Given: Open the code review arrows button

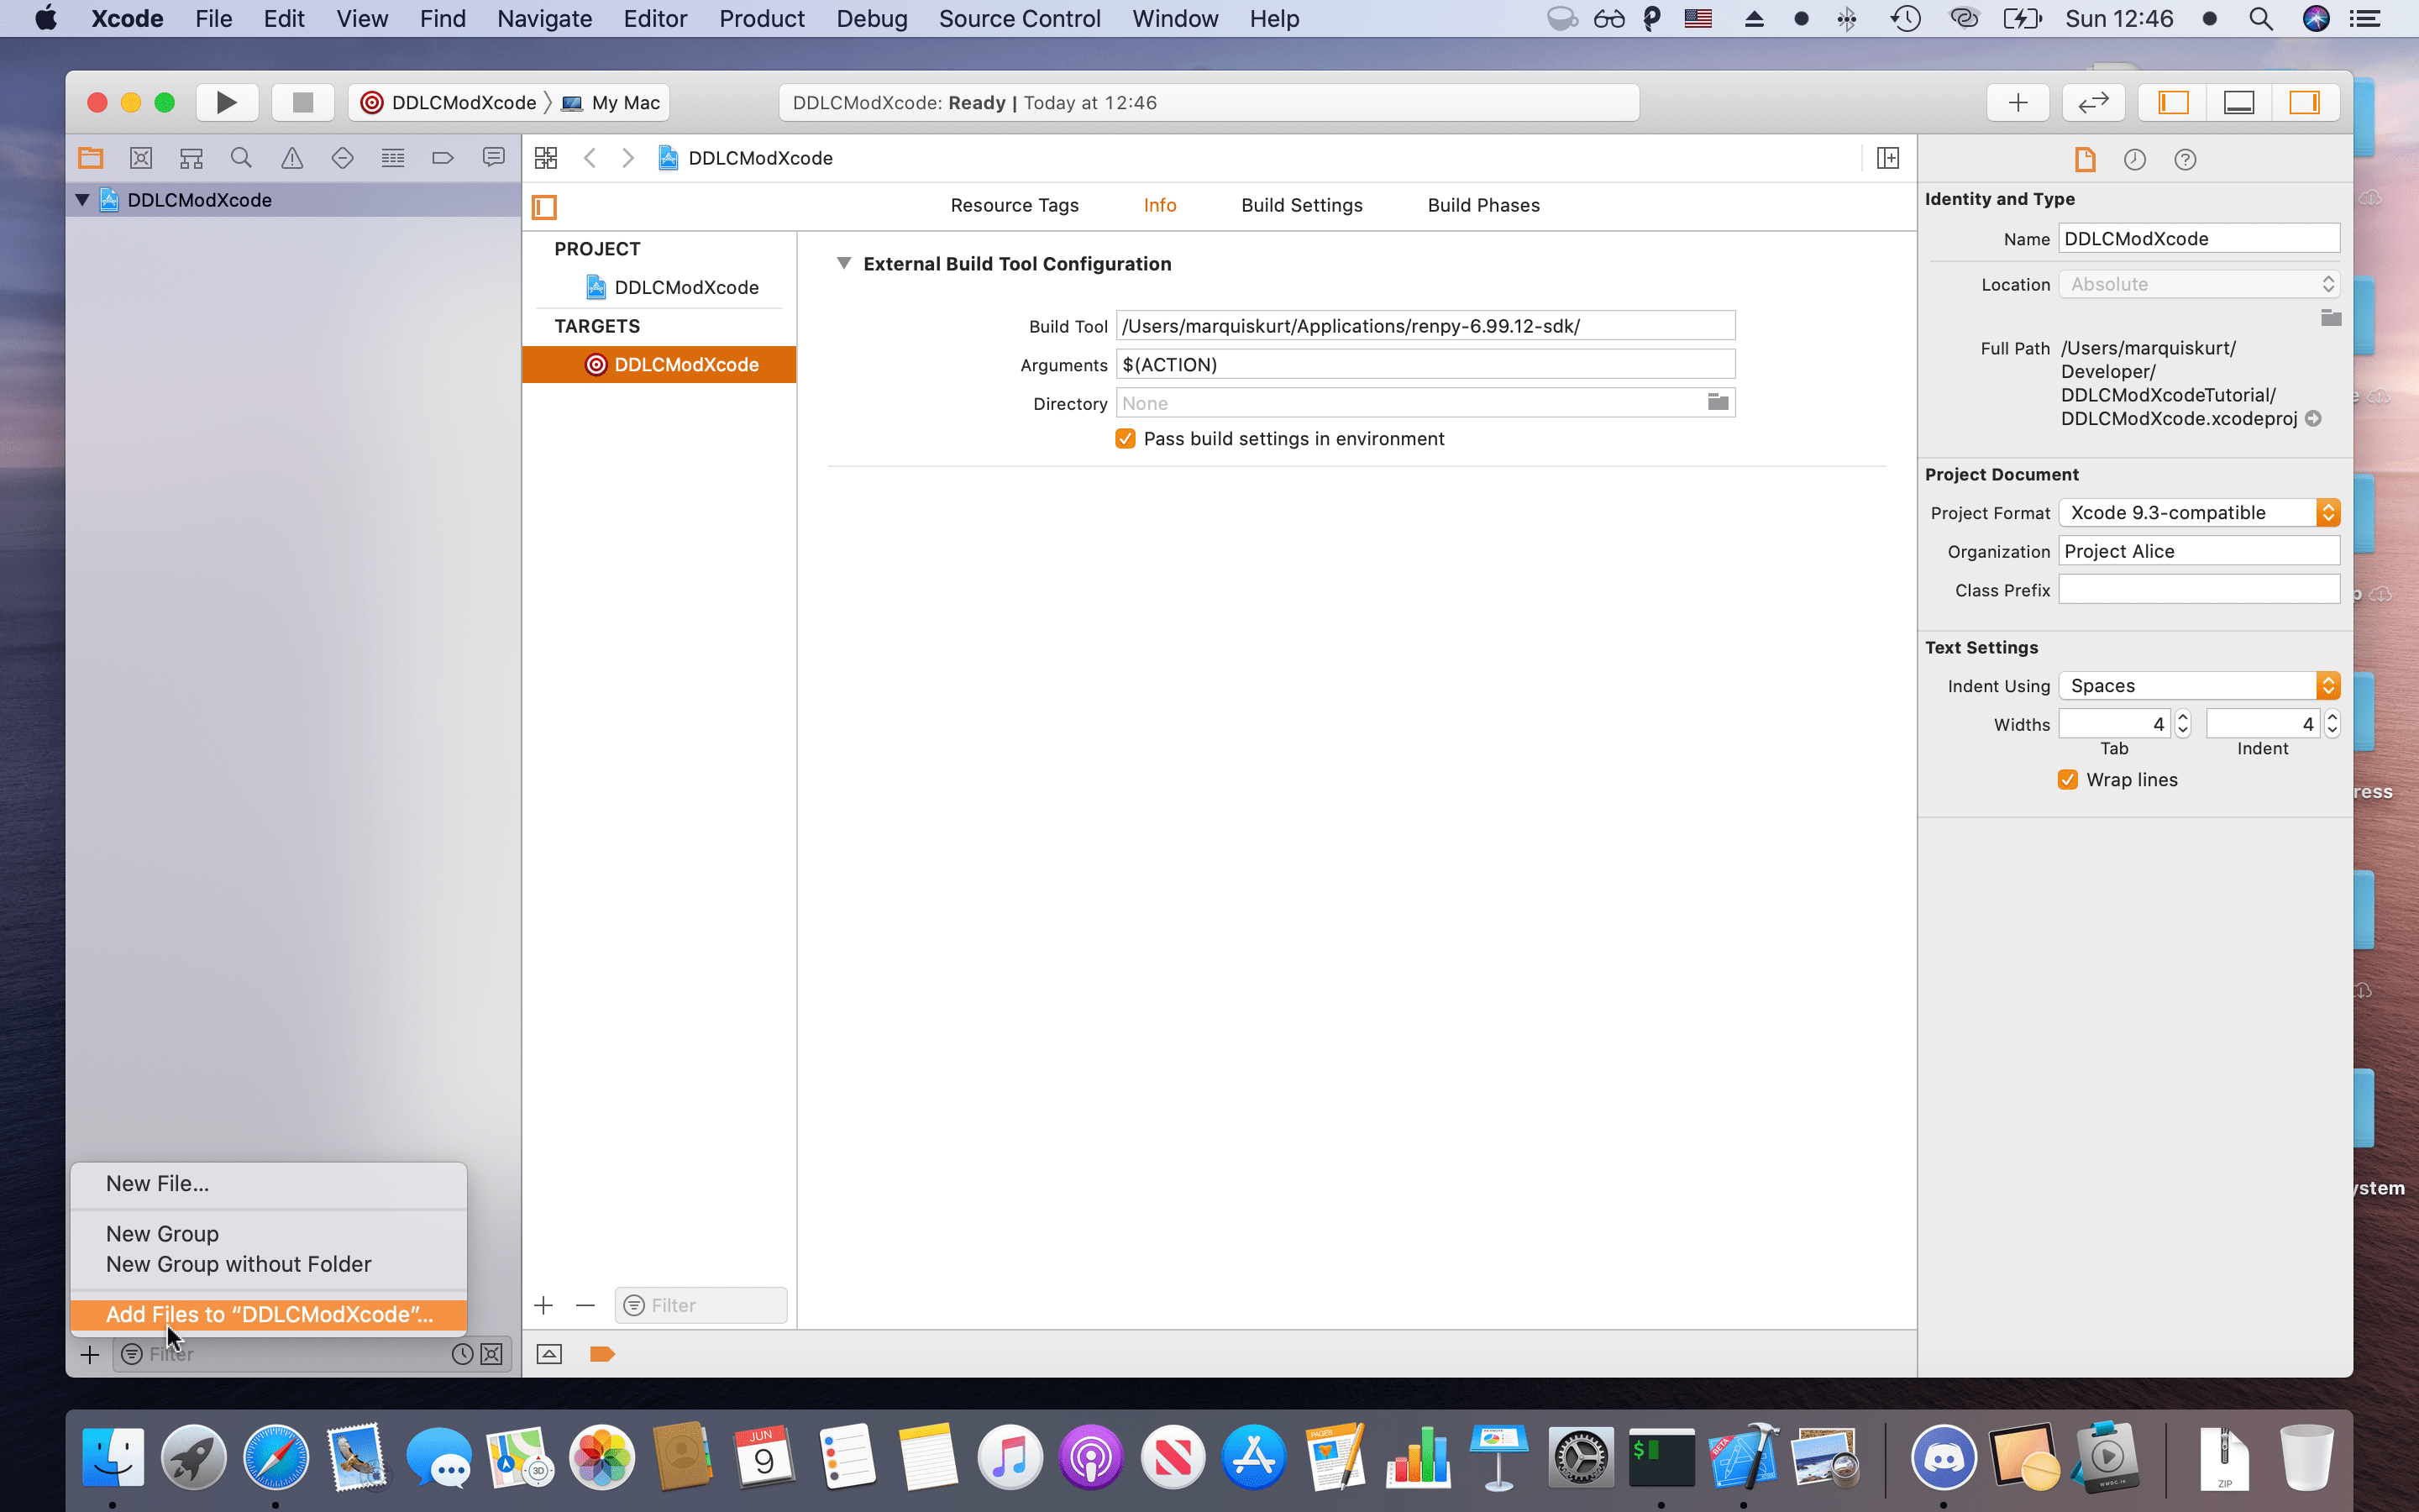Looking at the screenshot, I should 2093,102.
